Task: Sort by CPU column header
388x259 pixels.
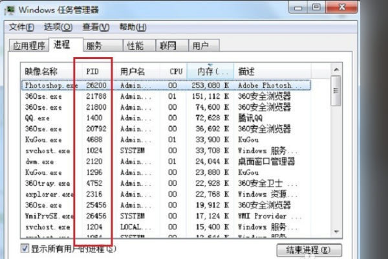Action: click(x=173, y=72)
